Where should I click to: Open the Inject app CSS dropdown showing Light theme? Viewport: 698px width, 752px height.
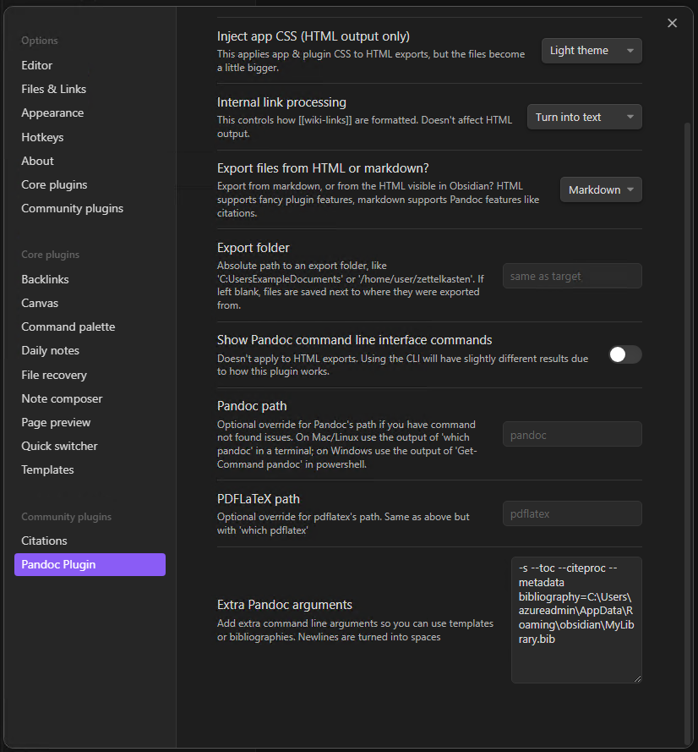(x=592, y=51)
